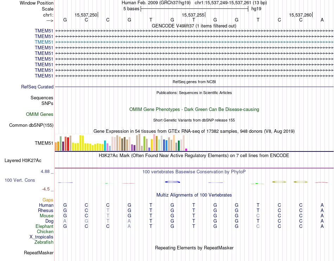Open the Layered H3K27Ac track label
This screenshot has height=261, width=334.
pyautogui.click(x=23, y=161)
